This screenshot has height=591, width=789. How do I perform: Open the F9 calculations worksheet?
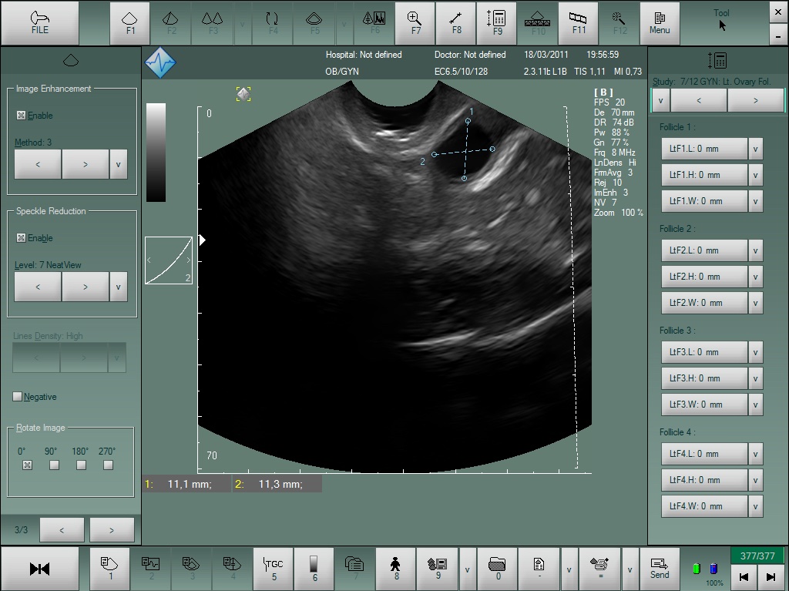tap(497, 23)
